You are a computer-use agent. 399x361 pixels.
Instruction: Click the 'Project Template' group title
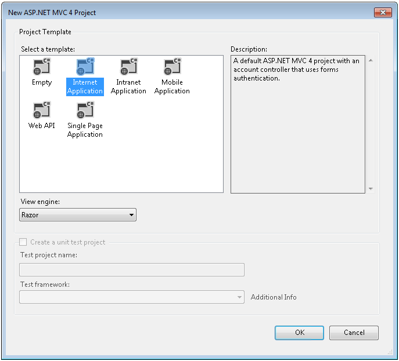coord(45,32)
